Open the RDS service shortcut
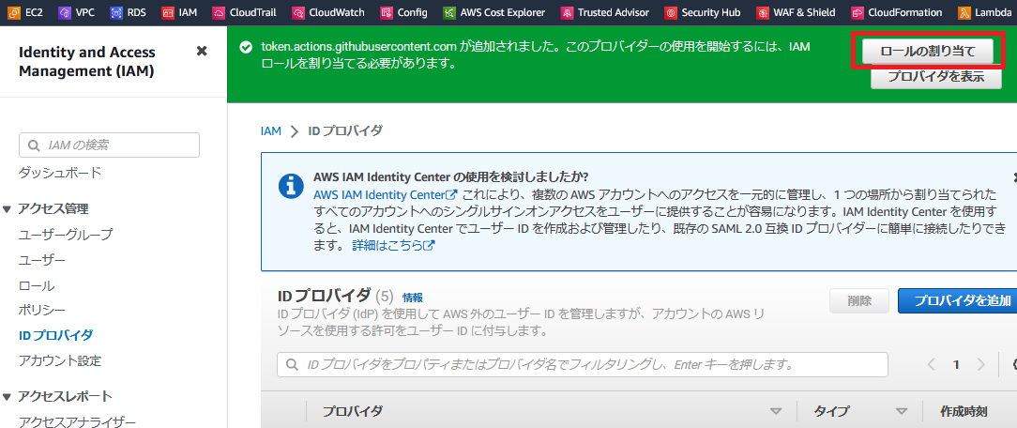 coord(129,12)
